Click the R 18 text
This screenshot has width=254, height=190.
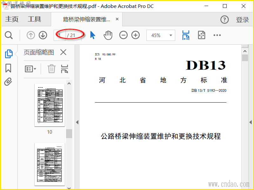point(98,59)
